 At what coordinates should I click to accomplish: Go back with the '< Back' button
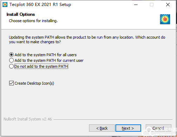coord(102,128)
